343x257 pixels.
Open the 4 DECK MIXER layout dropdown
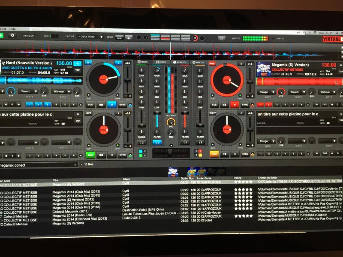(91, 37)
